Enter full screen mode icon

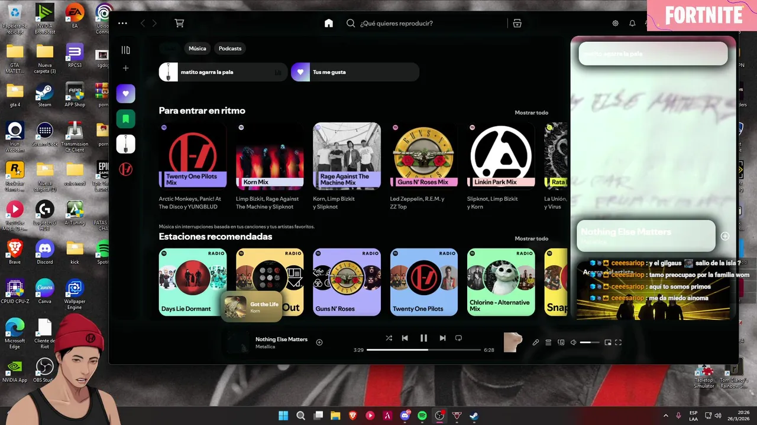618,342
